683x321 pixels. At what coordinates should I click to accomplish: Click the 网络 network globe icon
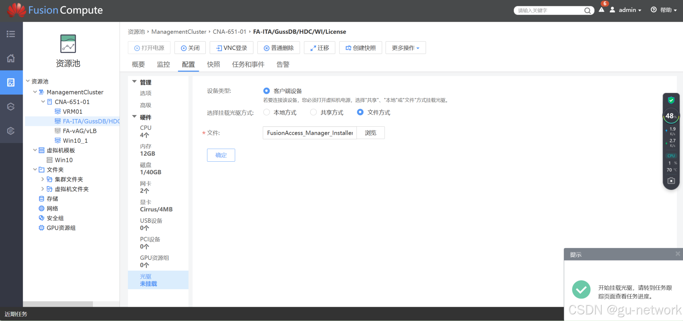(41, 208)
